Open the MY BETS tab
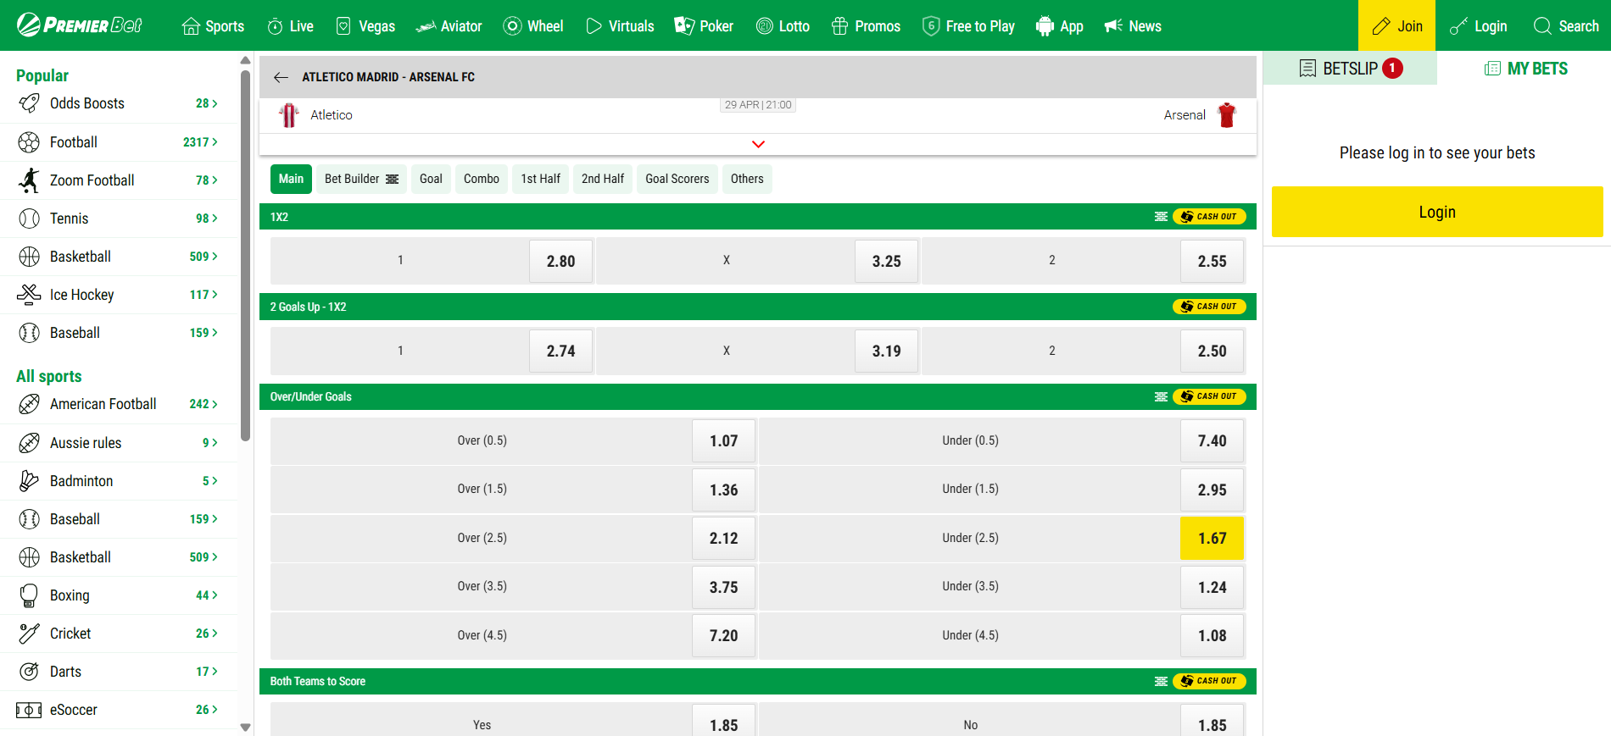Screen dimensions: 1611x736 coord(1525,68)
